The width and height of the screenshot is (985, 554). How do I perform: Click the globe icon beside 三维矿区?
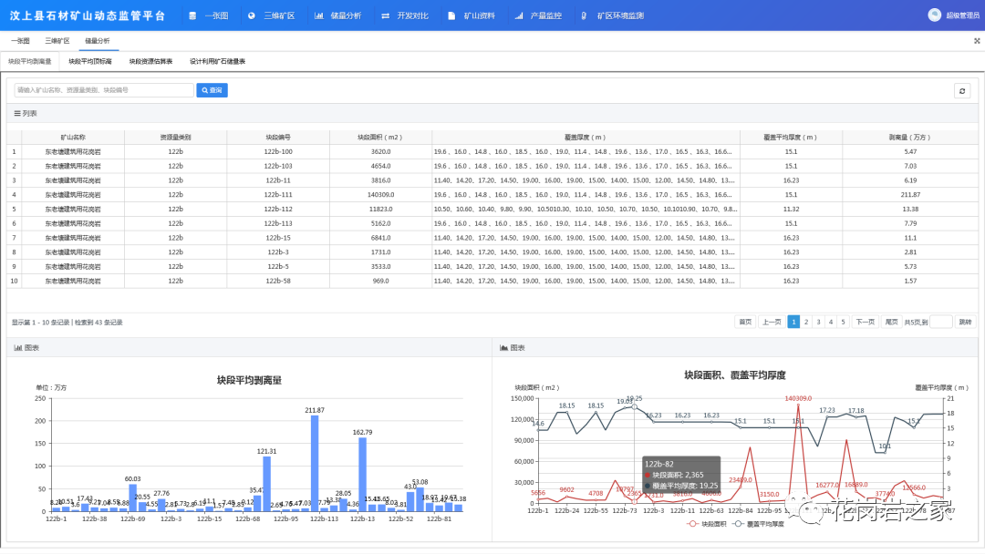click(251, 15)
